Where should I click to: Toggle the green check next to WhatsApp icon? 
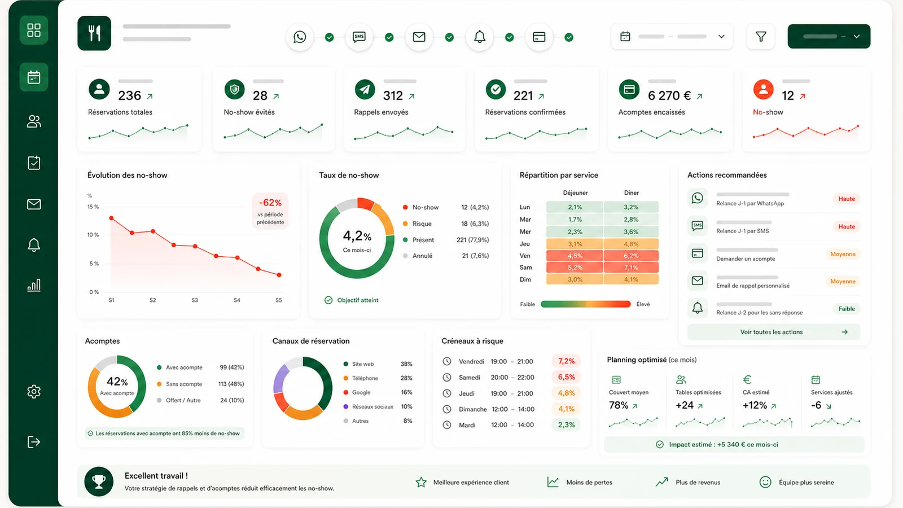[330, 37]
